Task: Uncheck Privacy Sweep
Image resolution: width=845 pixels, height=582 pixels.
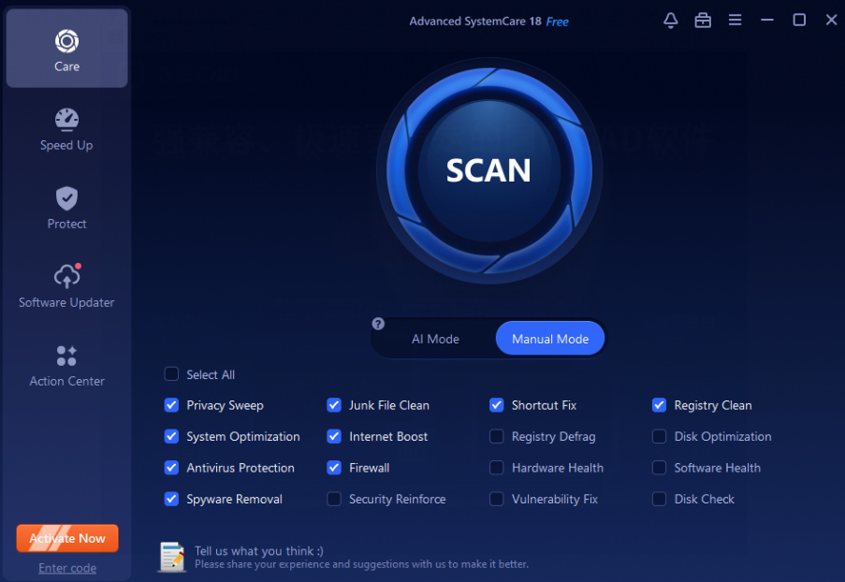Action: coord(171,405)
